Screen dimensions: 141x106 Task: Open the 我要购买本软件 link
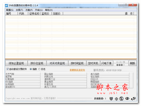tap(77, 70)
